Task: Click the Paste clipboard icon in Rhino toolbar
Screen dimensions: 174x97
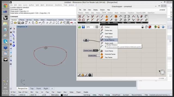Action: pyautogui.click(x=36, y=23)
